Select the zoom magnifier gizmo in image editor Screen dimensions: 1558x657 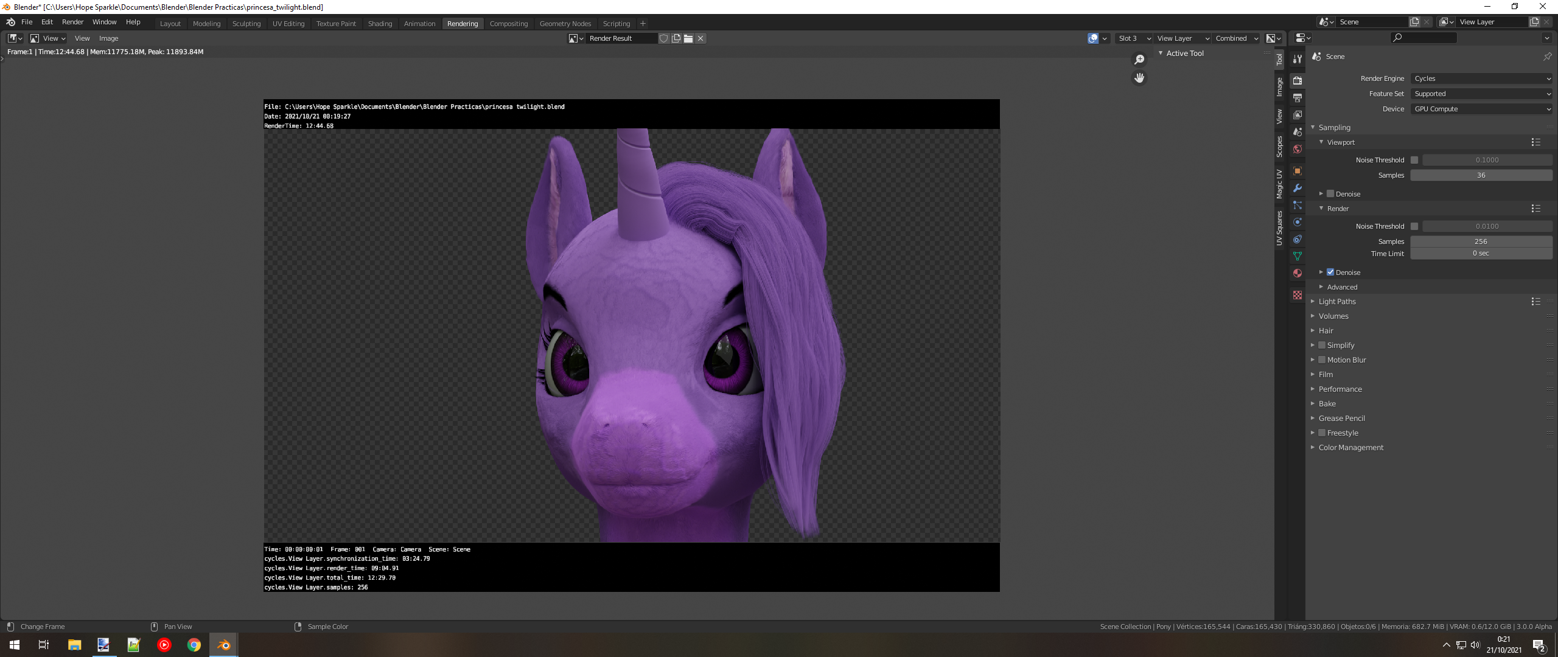click(1139, 60)
